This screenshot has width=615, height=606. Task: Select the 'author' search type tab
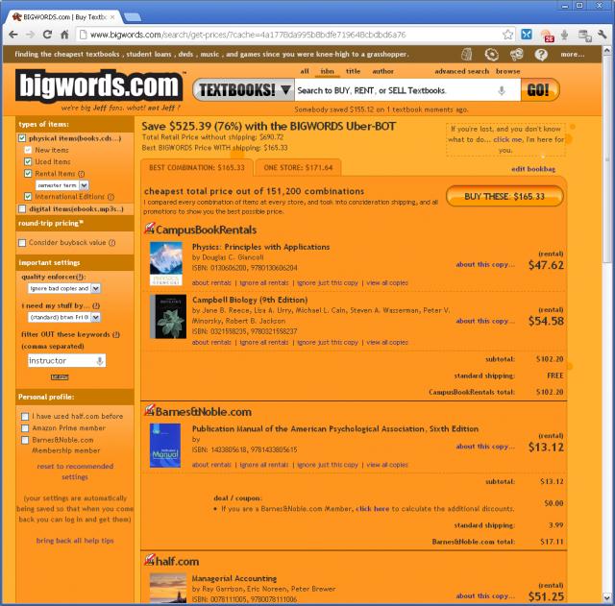pyautogui.click(x=383, y=71)
